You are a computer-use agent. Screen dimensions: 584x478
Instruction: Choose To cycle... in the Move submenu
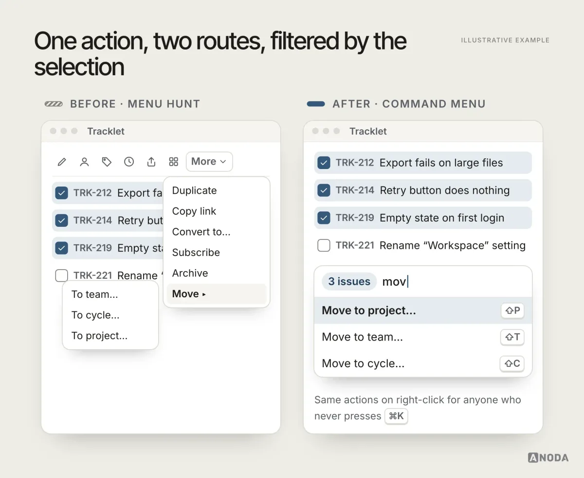[110, 315]
